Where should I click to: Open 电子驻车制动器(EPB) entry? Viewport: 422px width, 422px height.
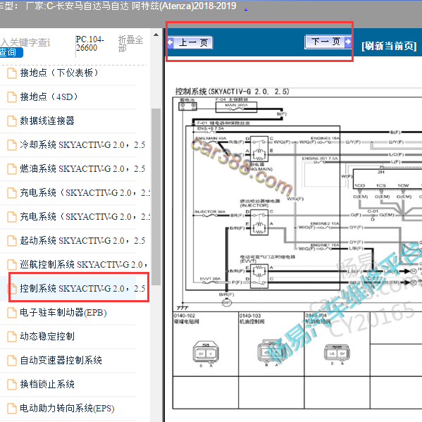tap(63, 312)
